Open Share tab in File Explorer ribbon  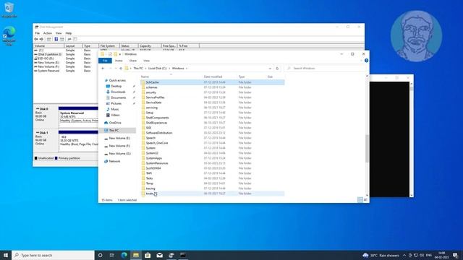point(133,61)
